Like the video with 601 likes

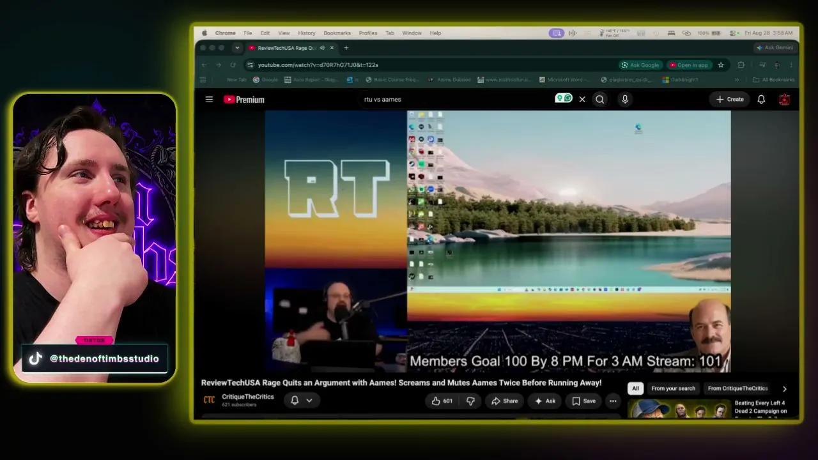coord(442,401)
